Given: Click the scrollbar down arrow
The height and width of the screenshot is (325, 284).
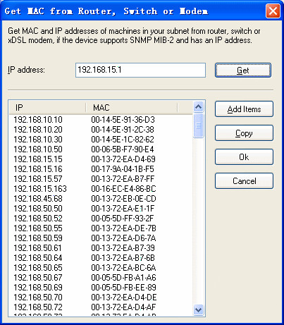Looking at the screenshot, I should coord(199,309).
